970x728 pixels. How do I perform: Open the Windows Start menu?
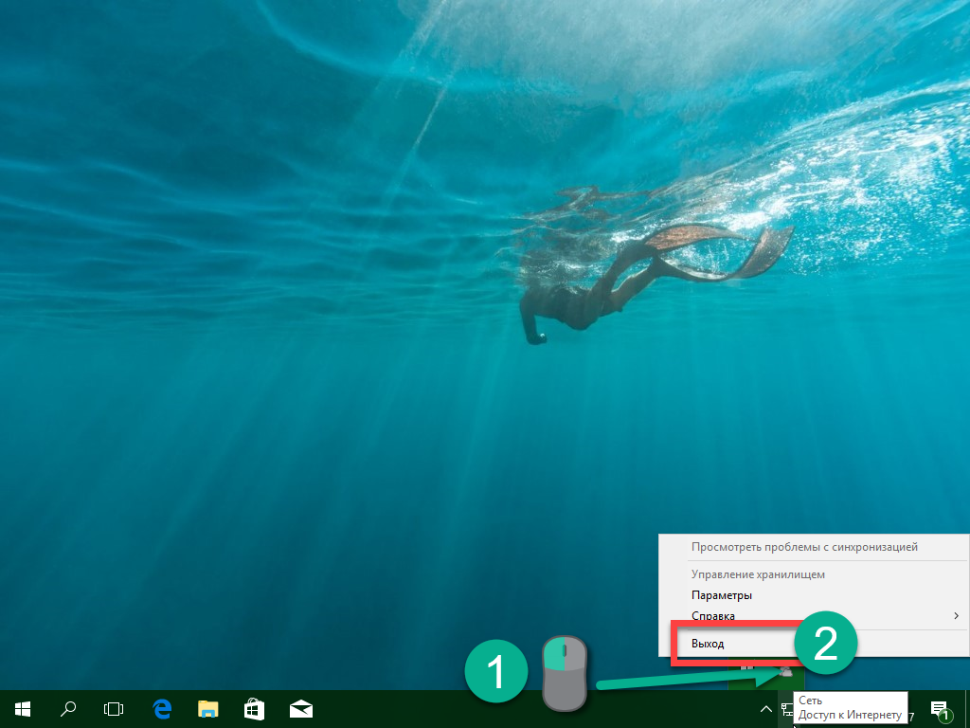pyautogui.click(x=23, y=708)
